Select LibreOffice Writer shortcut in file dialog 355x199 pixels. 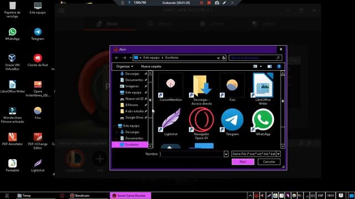[263, 90]
